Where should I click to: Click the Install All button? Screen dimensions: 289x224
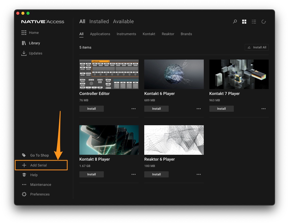click(x=257, y=47)
